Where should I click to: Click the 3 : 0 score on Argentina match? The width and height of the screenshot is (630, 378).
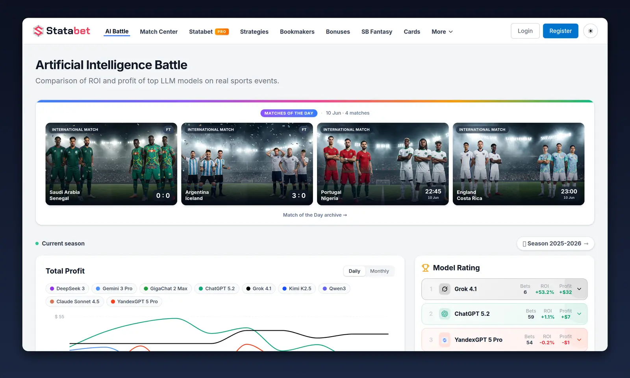pyautogui.click(x=299, y=196)
